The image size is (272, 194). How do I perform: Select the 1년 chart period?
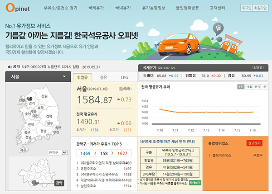(264, 87)
